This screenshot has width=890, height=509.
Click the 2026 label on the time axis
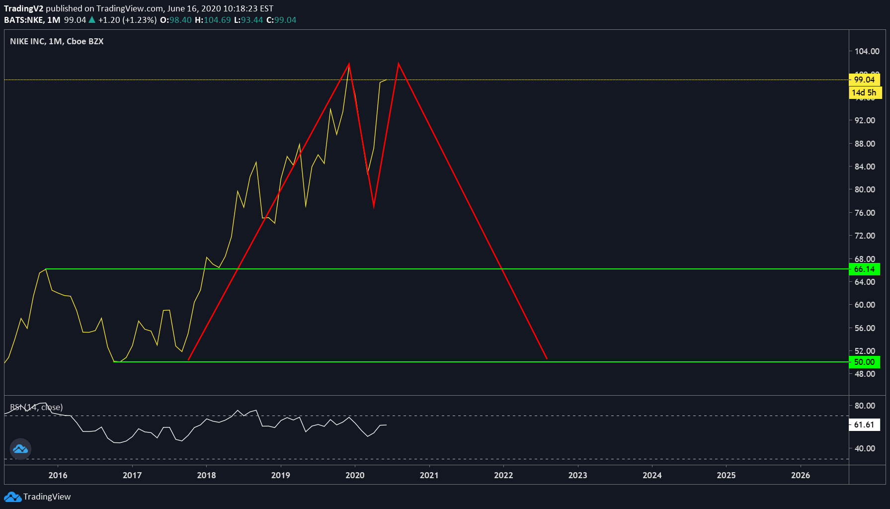point(801,475)
